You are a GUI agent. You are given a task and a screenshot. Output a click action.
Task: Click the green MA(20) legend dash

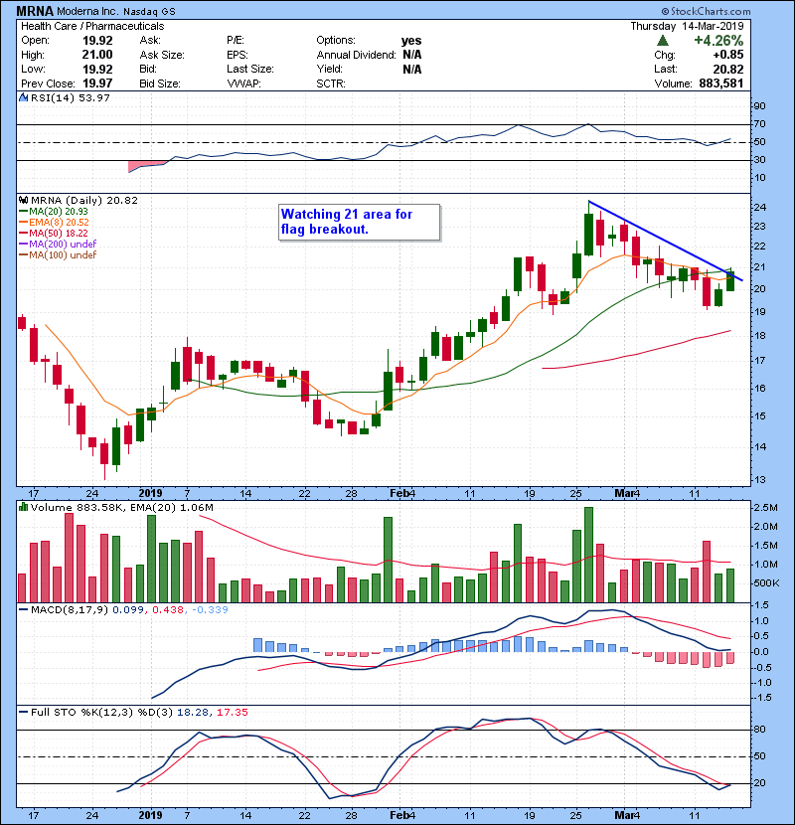[x=23, y=211]
